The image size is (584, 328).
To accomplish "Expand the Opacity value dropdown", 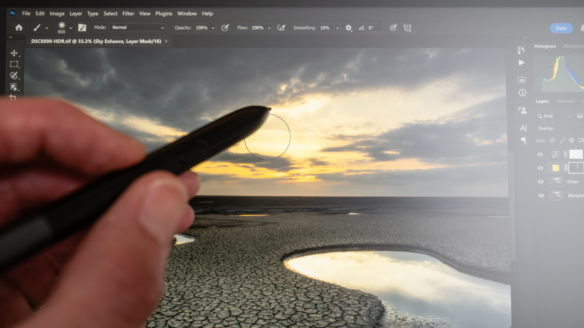I will [213, 28].
